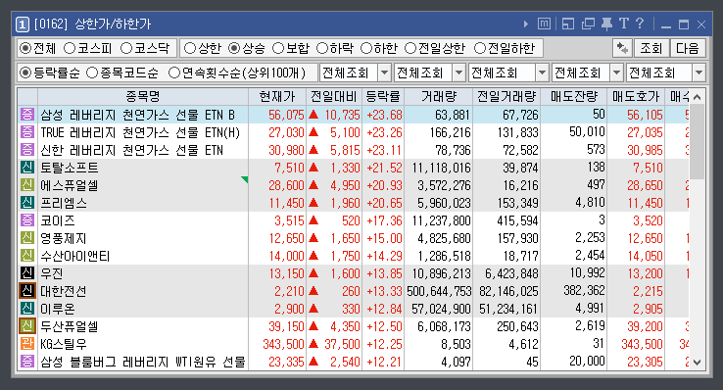The image size is (723, 390).
Task: Click the vertical scrollbar down arrow
Action: pos(698,363)
